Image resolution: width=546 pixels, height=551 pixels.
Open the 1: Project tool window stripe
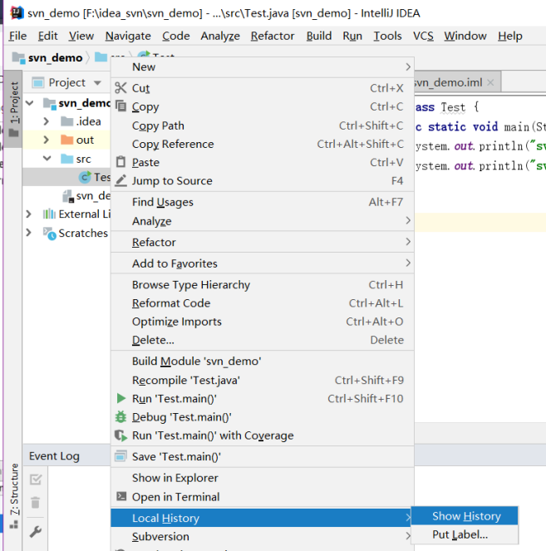[13, 109]
